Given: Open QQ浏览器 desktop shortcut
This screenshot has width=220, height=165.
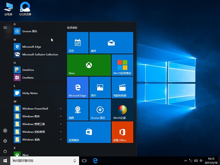Looking at the screenshot, I should pyautogui.click(x=25, y=9).
